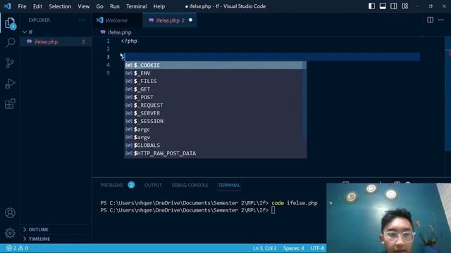The width and height of the screenshot is (451, 253).
Task: Click ifelse.php in the breadcrumb
Action: [x=120, y=32]
